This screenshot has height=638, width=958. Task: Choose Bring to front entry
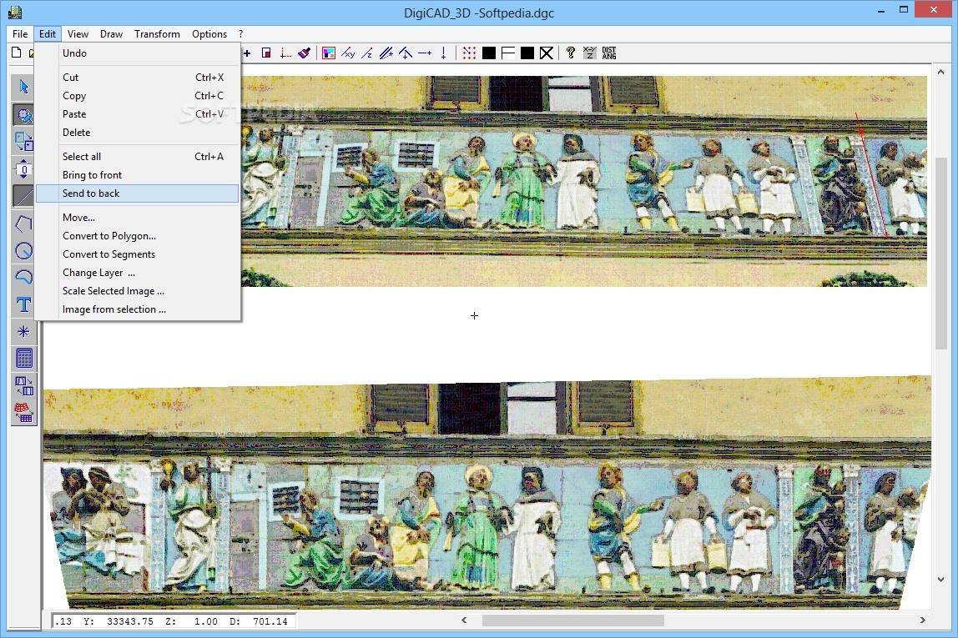pyautogui.click(x=138, y=175)
